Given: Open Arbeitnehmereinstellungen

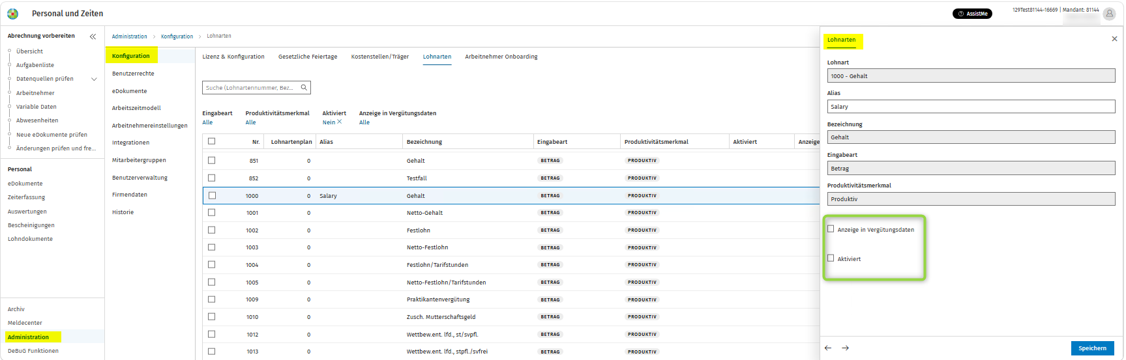Looking at the screenshot, I should 149,126.
